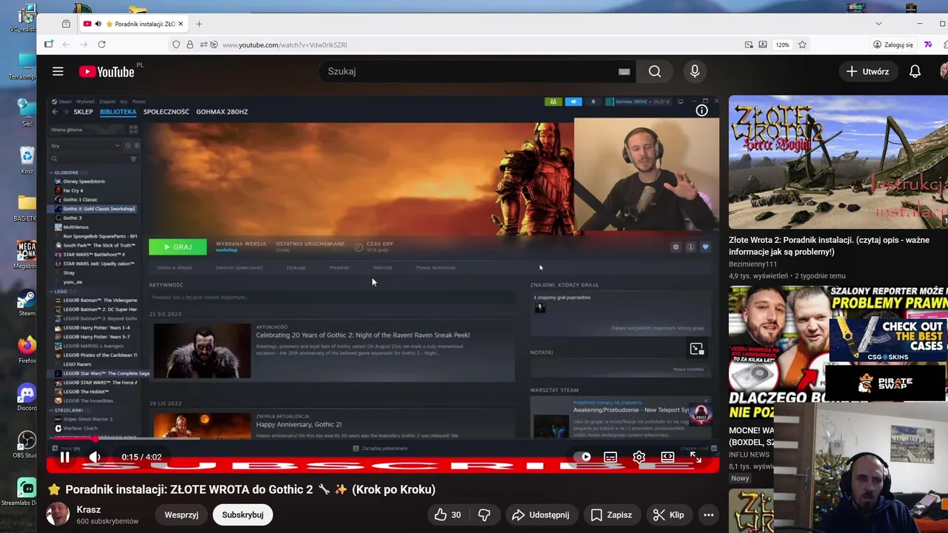Open picture-in-picture from the address bar
The image size is (948, 533).
click(749, 44)
